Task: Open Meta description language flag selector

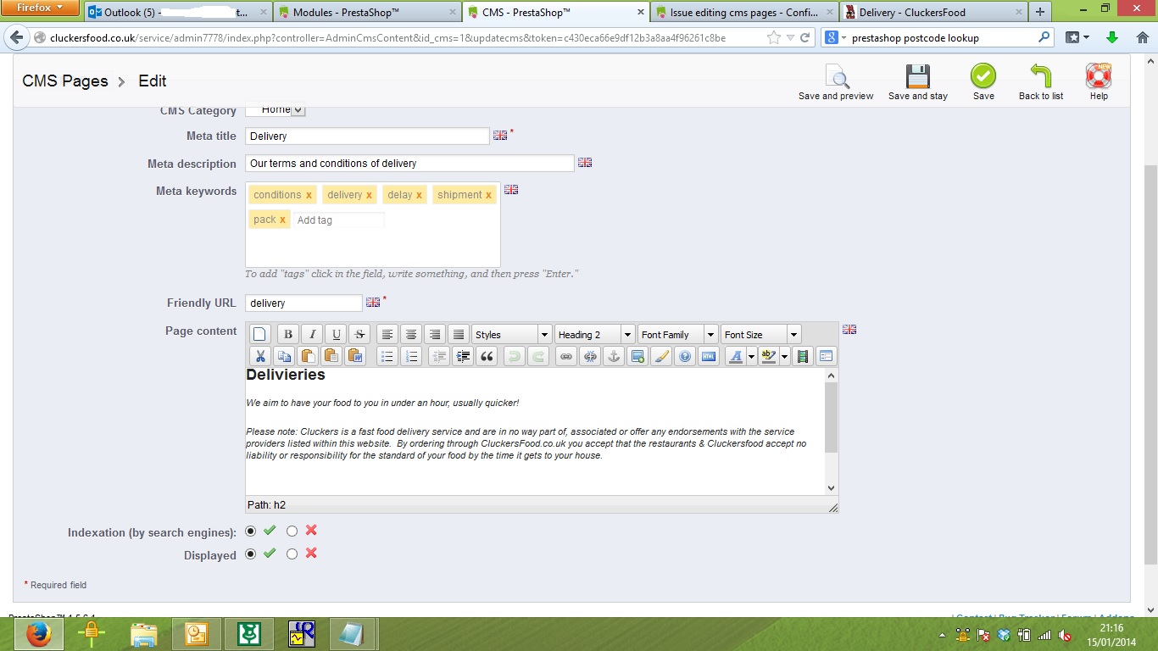Action: [585, 162]
